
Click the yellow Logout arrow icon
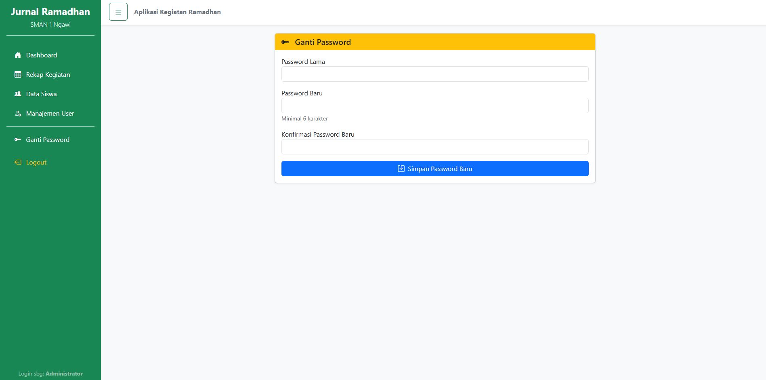(18, 162)
